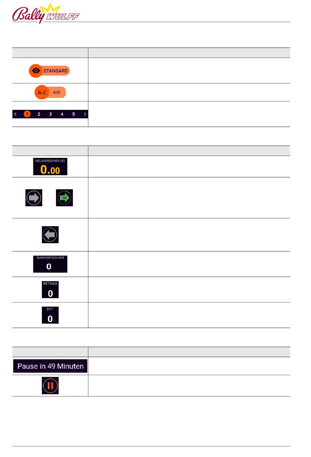311x457 pixels.
Task: Toggle the A-Z sorting switch
Action: [50, 92]
